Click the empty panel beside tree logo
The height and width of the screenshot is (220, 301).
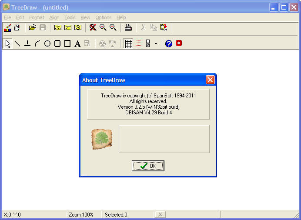164,139
